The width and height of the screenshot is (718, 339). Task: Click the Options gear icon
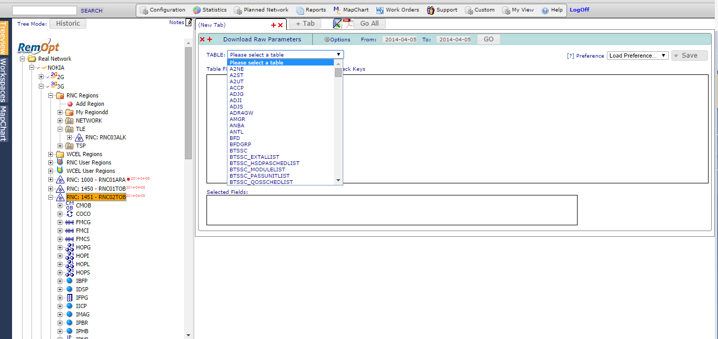[327, 39]
